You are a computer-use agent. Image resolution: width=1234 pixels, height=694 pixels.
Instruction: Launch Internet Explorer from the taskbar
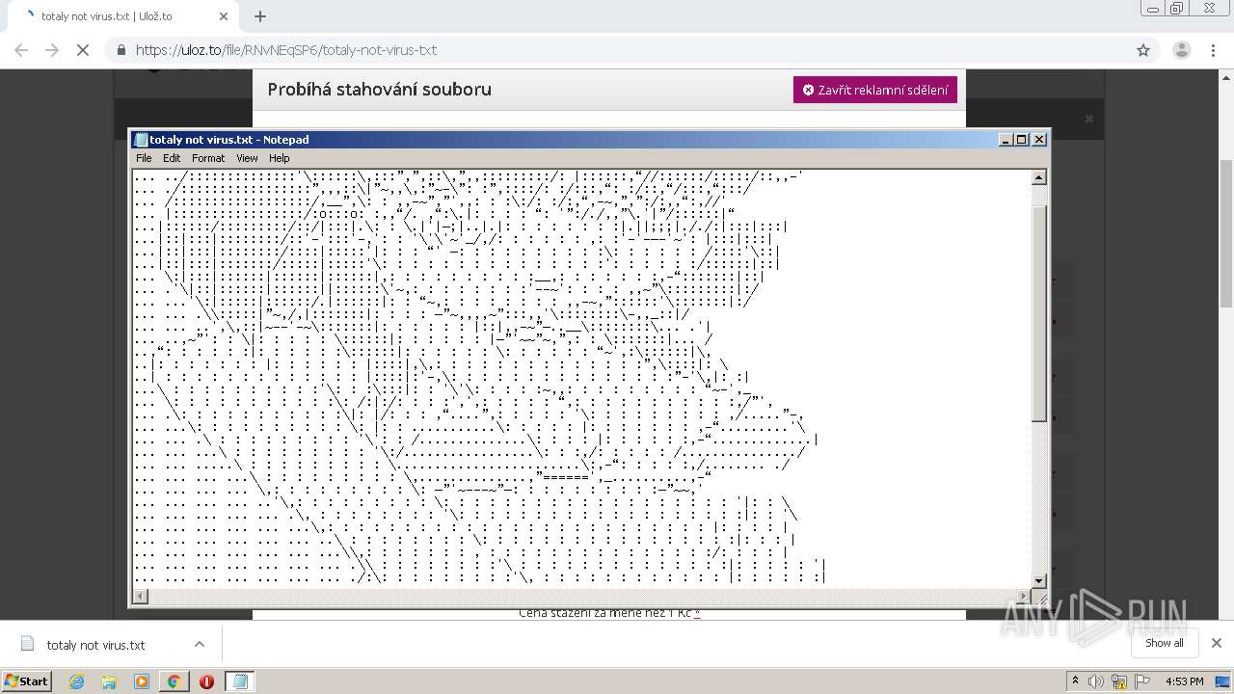pyautogui.click(x=76, y=681)
